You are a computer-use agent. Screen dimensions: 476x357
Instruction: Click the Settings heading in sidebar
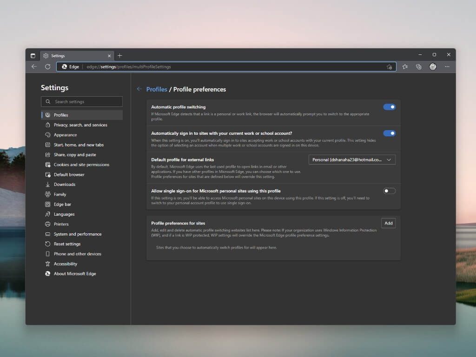pyautogui.click(x=55, y=88)
